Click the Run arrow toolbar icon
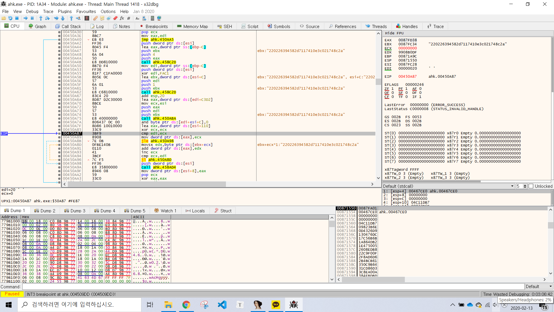Viewport: 554px width, 312px height. pos(25,18)
